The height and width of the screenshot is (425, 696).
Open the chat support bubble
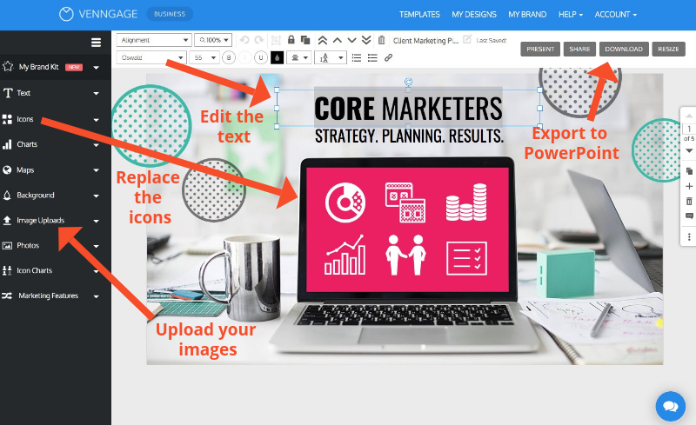point(670,406)
